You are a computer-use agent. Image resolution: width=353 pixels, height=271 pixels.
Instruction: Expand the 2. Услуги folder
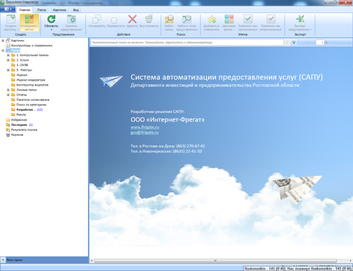pyautogui.click(x=8, y=60)
